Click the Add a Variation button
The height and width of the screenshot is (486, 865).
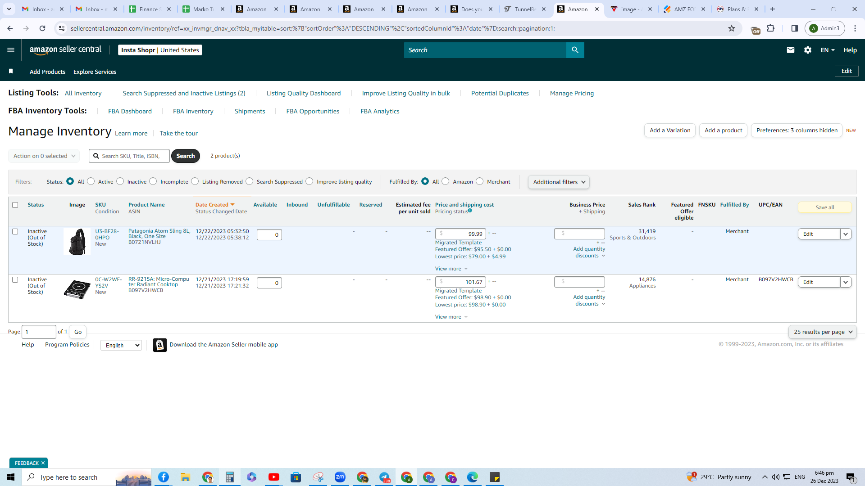pos(670,130)
